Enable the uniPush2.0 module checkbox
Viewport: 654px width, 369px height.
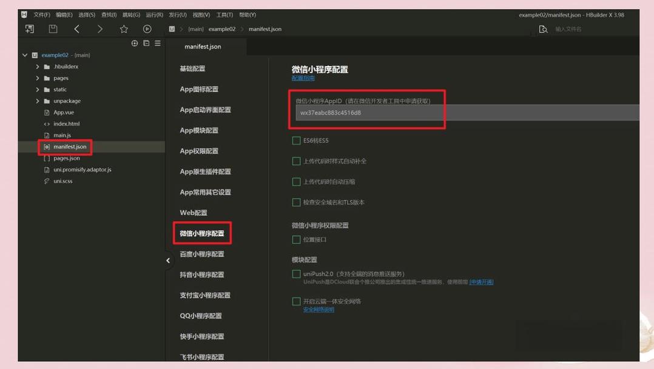click(296, 274)
